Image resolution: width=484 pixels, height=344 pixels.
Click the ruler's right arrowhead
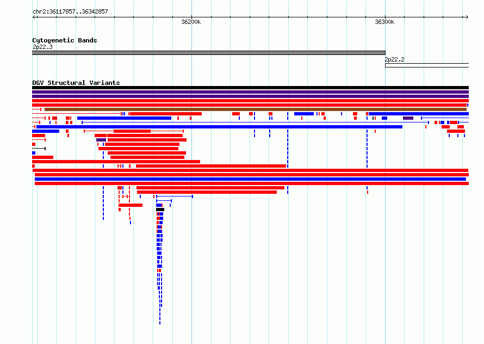click(x=467, y=17)
